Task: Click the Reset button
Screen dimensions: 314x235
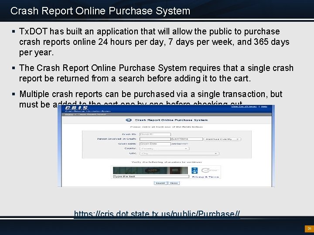Action: 174,183
